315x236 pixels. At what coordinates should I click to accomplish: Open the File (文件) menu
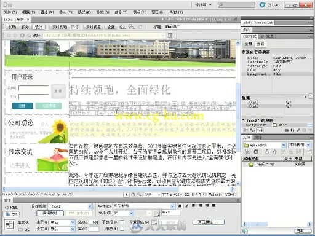tap(10, 12)
